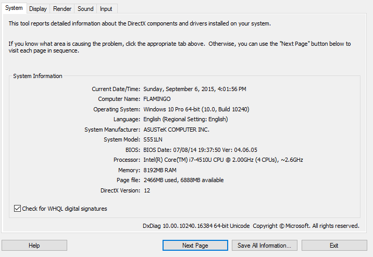Switch to the Display tab
The image size is (373, 257).
[x=38, y=9]
